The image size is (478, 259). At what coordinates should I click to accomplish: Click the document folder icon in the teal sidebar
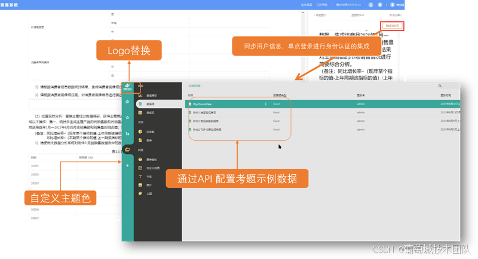click(x=127, y=149)
